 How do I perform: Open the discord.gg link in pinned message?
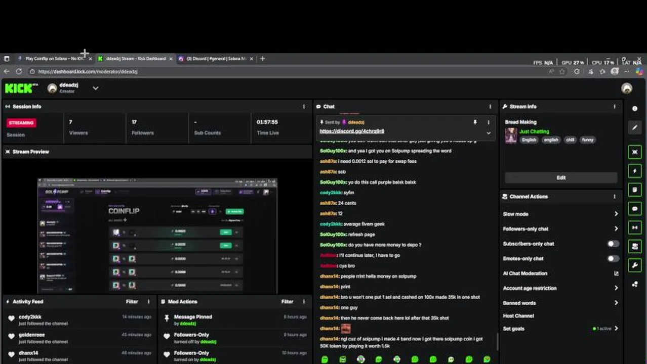click(352, 131)
